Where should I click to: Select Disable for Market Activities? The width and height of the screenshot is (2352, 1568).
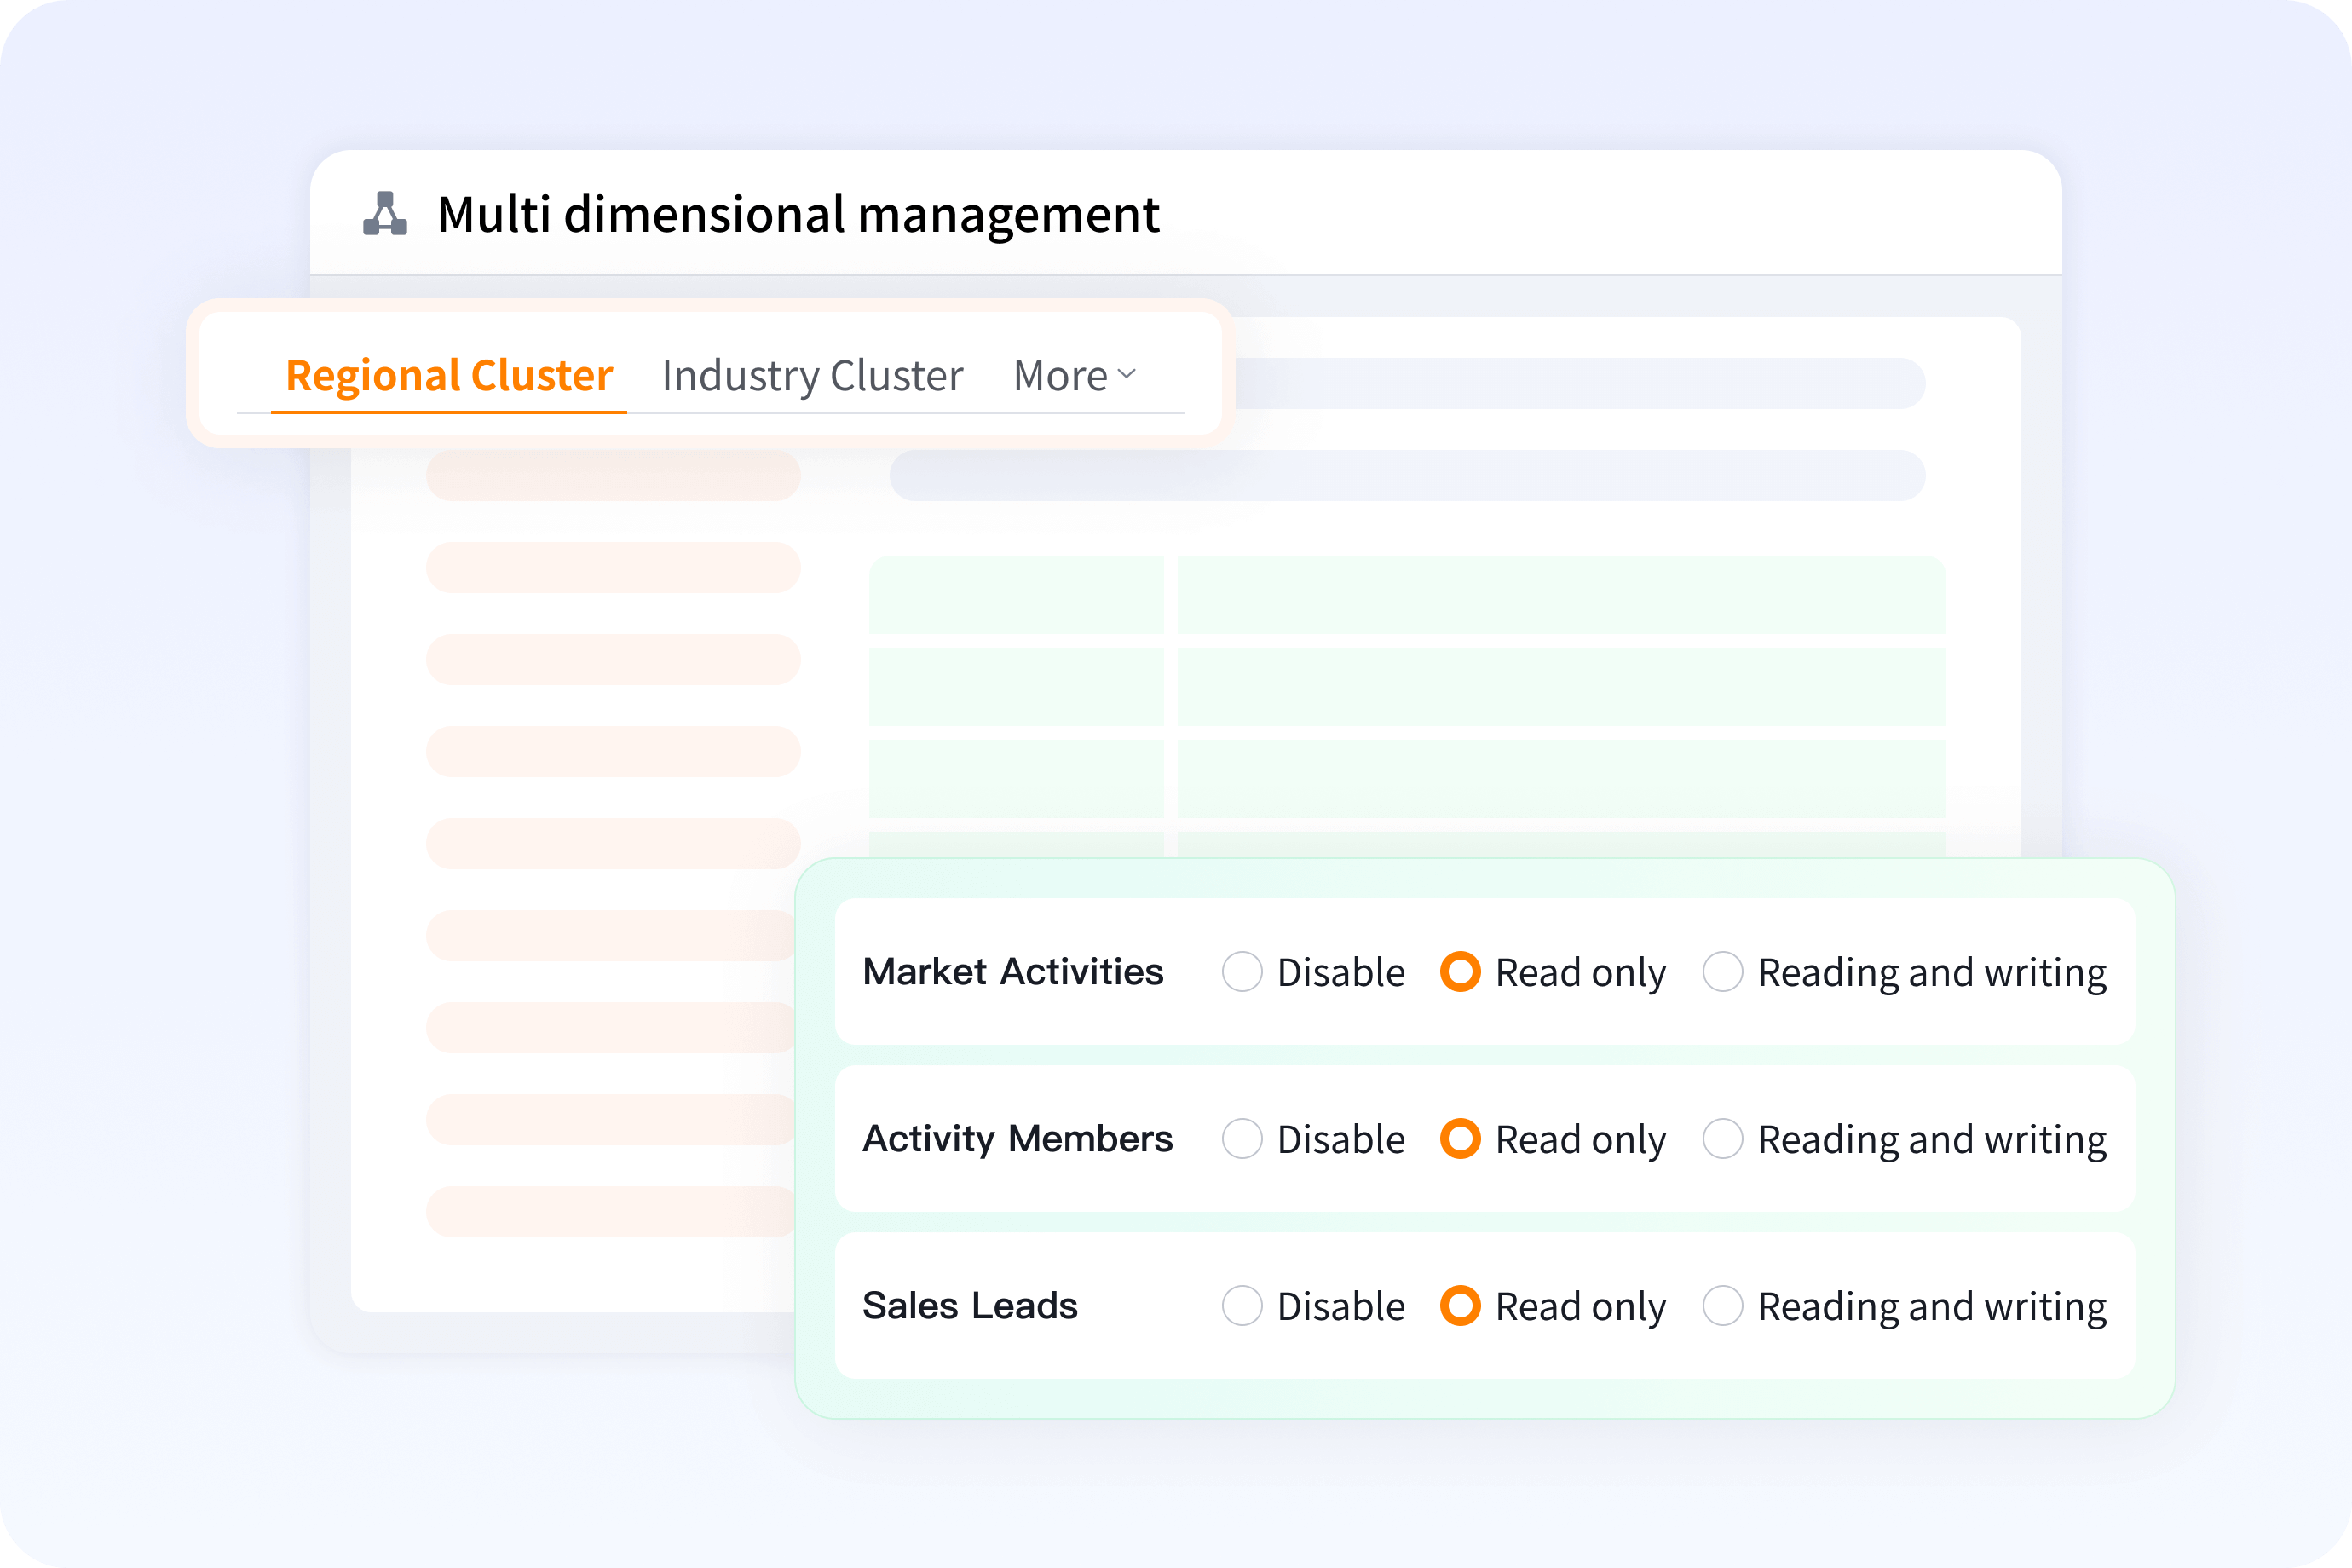pos(1242,972)
